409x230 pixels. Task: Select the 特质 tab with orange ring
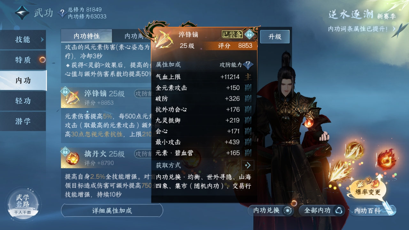23,60
